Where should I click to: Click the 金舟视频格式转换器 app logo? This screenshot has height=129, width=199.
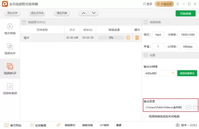coord(5,4)
